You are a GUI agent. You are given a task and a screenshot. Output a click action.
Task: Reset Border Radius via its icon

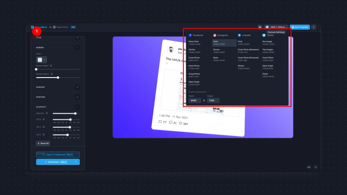tap(52, 74)
